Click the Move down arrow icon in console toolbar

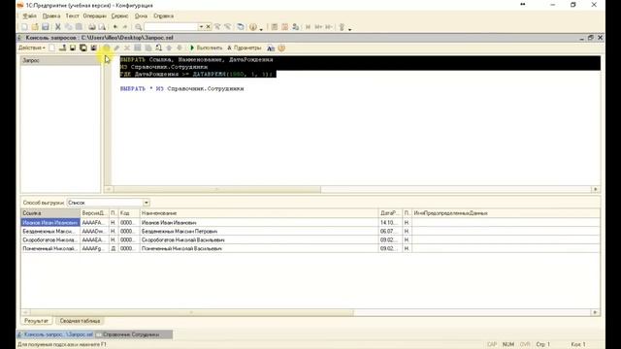pyautogui.click(x=180, y=48)
